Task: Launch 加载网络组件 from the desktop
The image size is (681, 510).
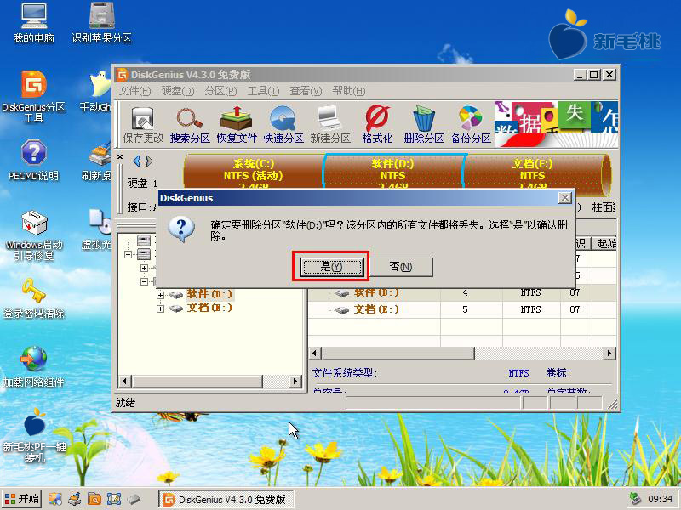Action: [34, 366]
